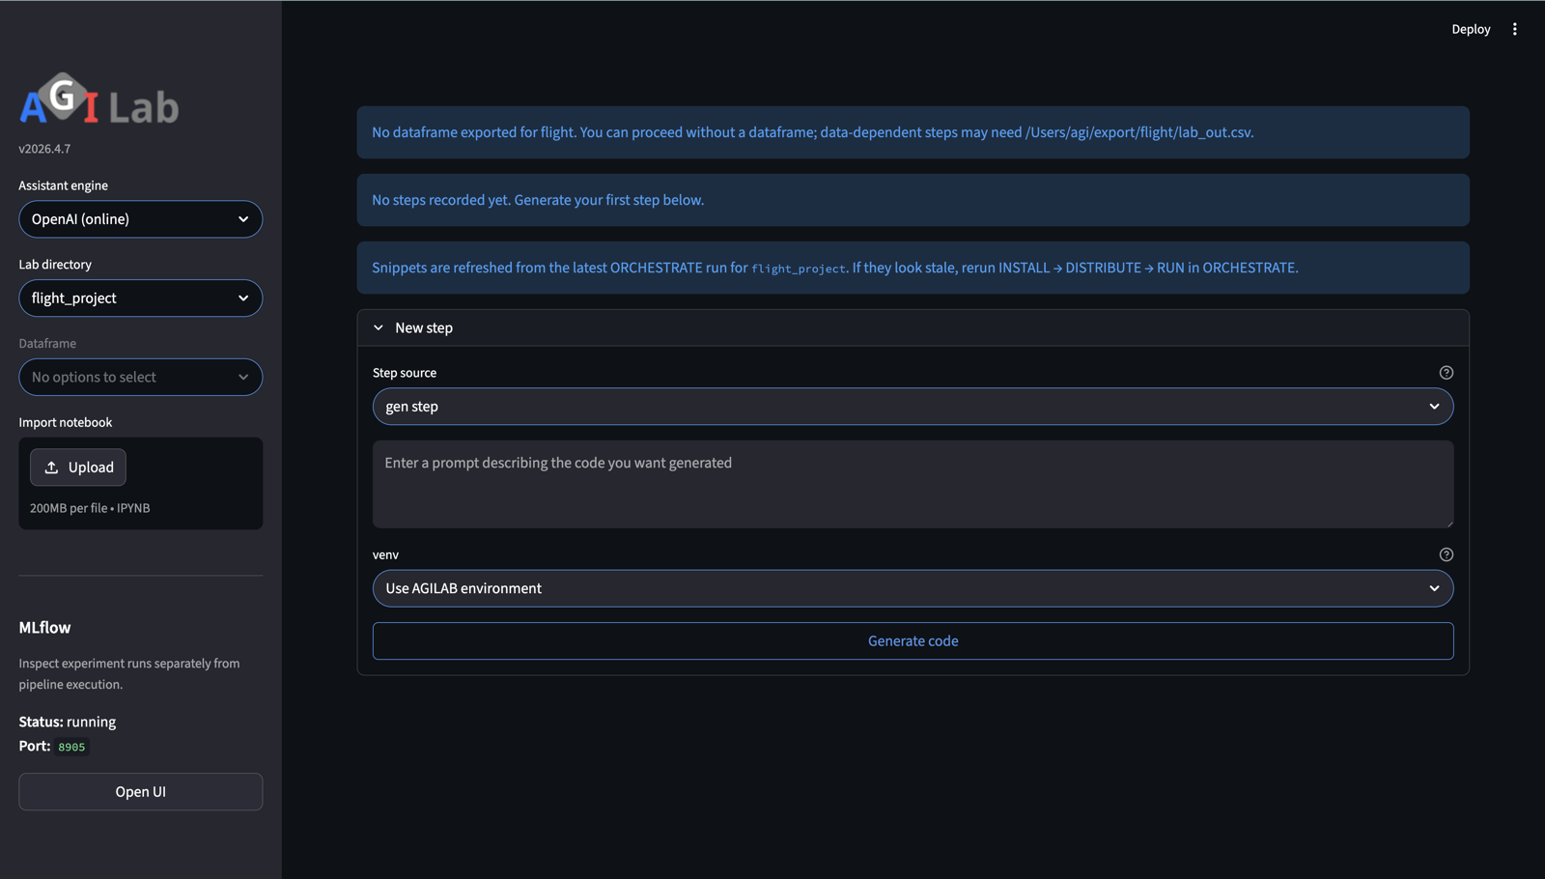Click the upload cloud icon in Import notebook

coord(53,467)
